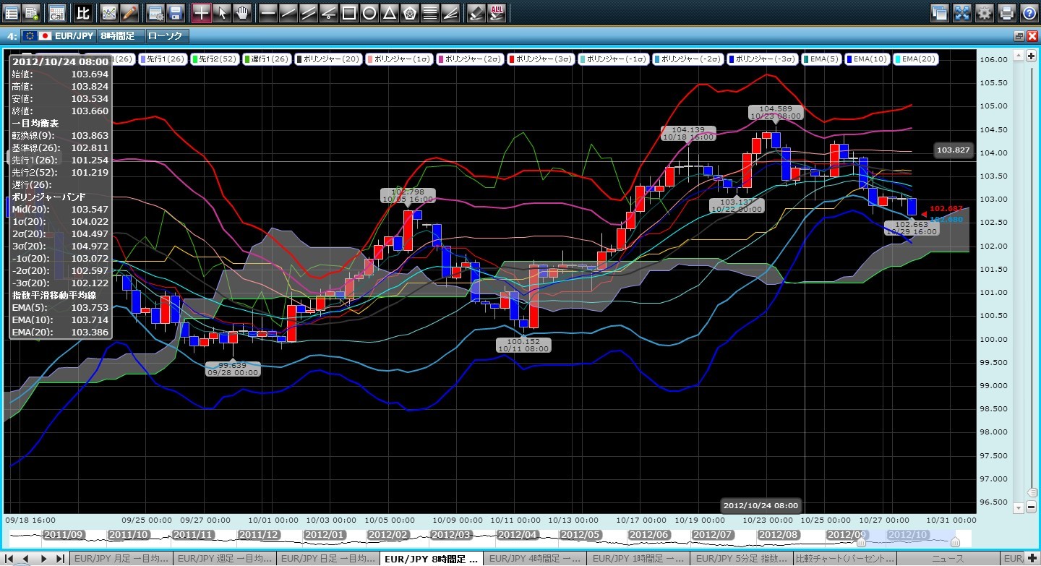Click the last-tab navigation arrow at bottom left
Screen dimensions: 1041x566
tap(60, 559)
